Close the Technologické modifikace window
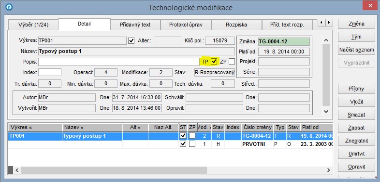The image size is (380, 182). tap(370, 5)
